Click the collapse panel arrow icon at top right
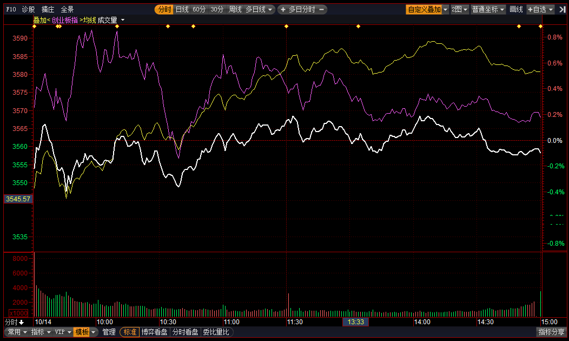The image size is (569, 341). (562, 9)
